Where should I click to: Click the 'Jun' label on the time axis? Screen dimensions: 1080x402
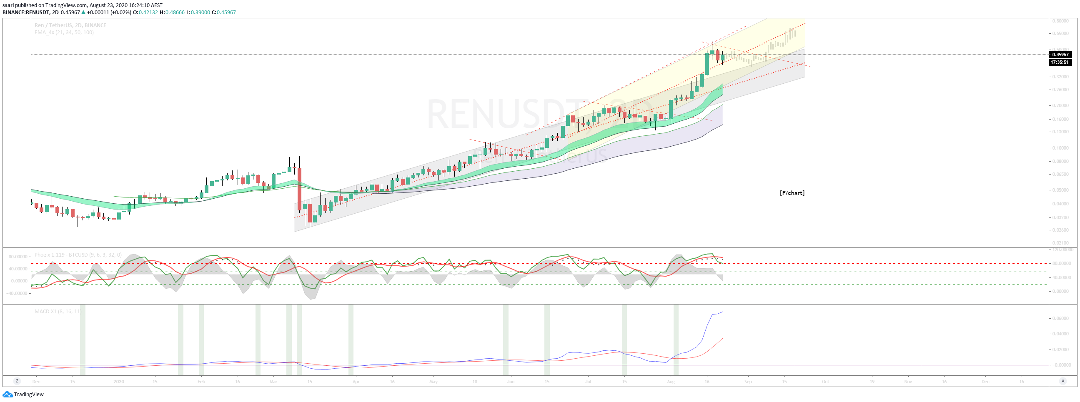click(511, 382)
